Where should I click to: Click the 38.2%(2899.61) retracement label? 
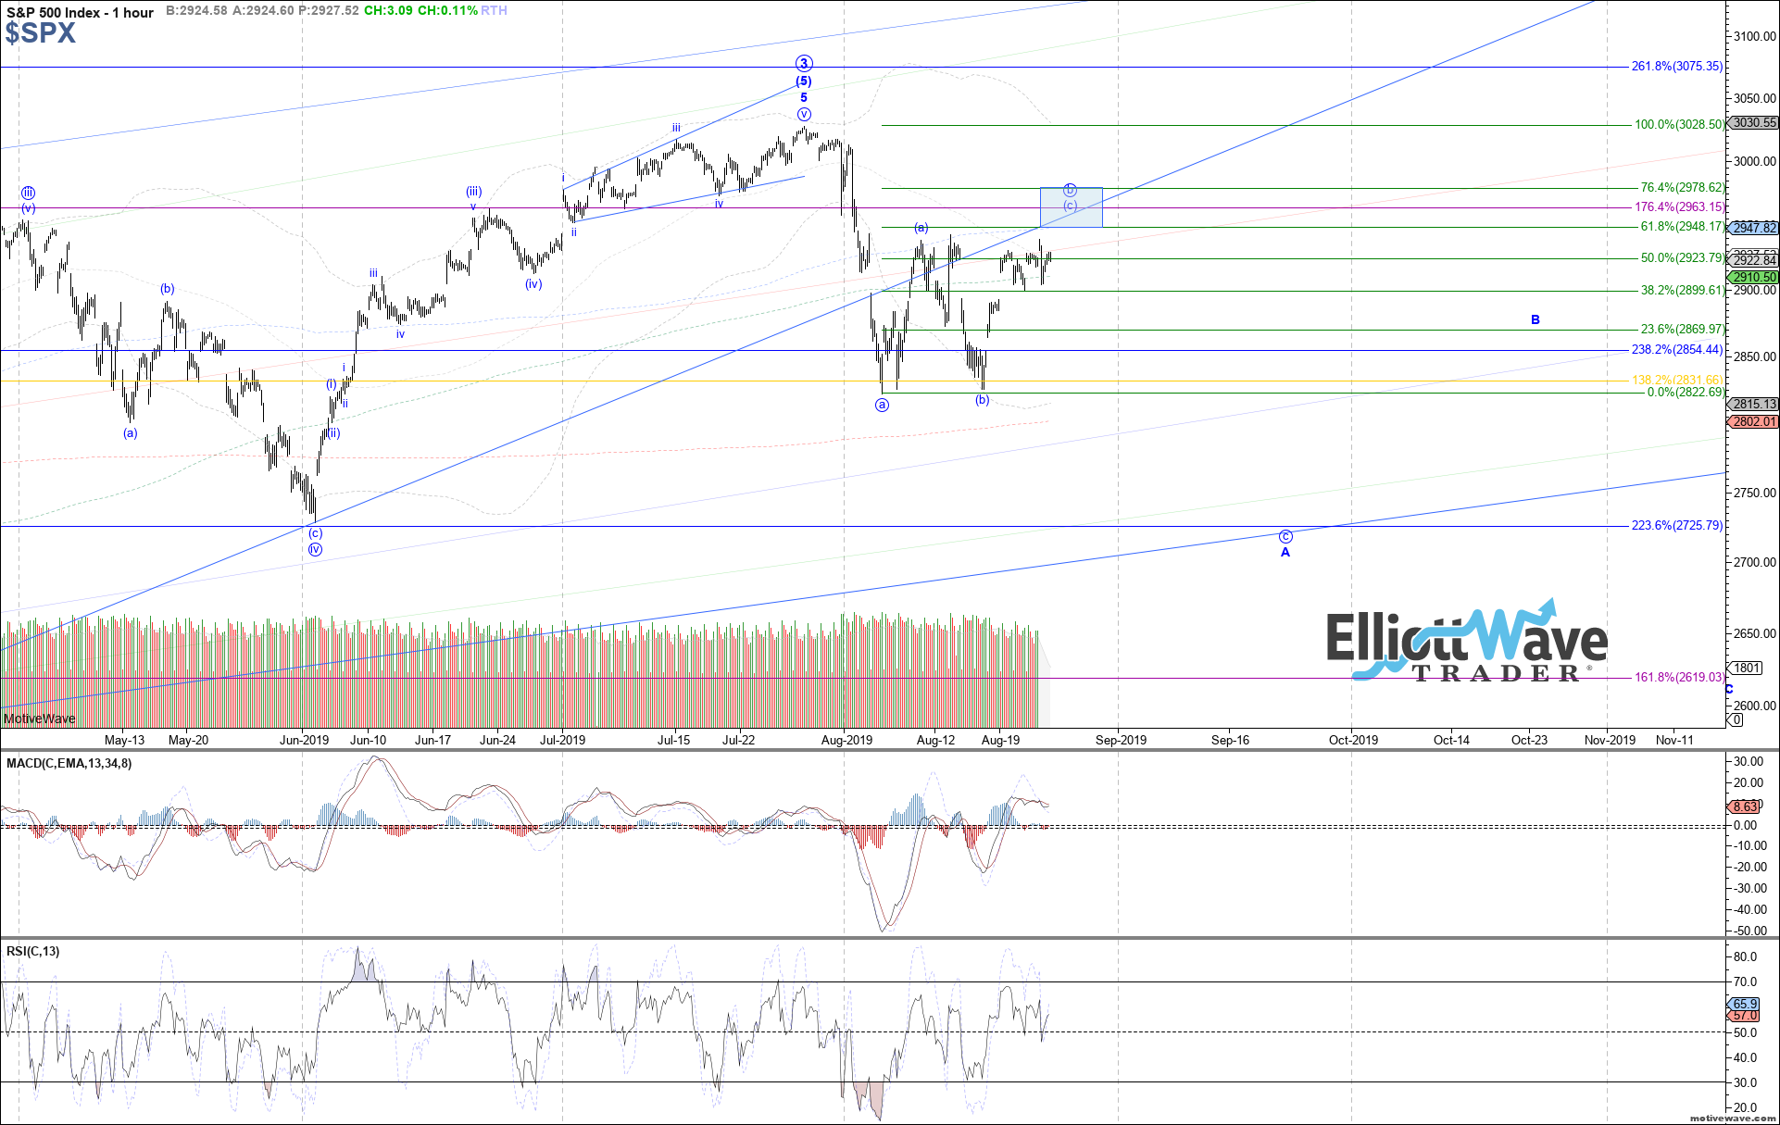coord(1683,290)
